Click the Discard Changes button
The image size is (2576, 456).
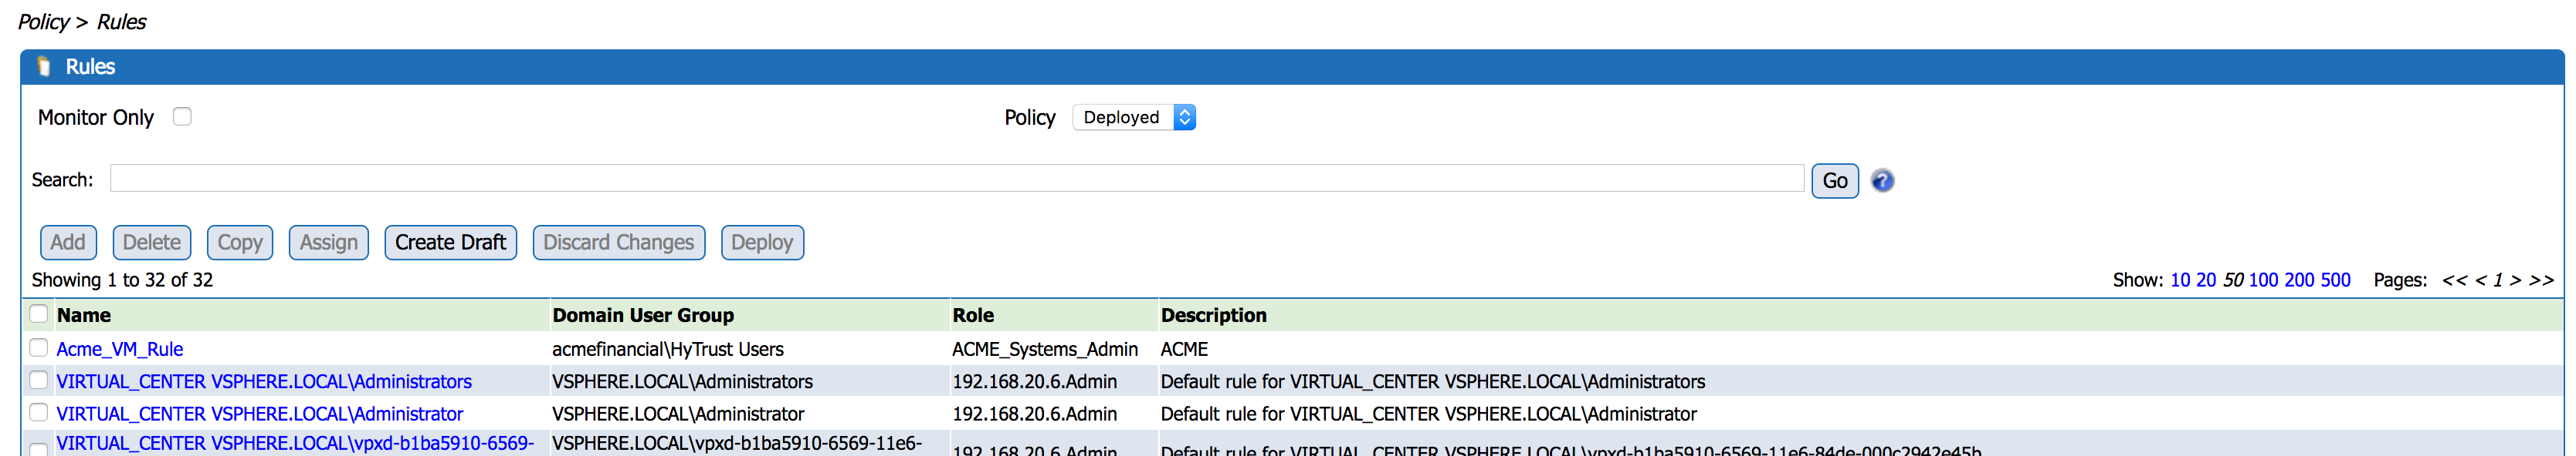(x=618, y=243)
